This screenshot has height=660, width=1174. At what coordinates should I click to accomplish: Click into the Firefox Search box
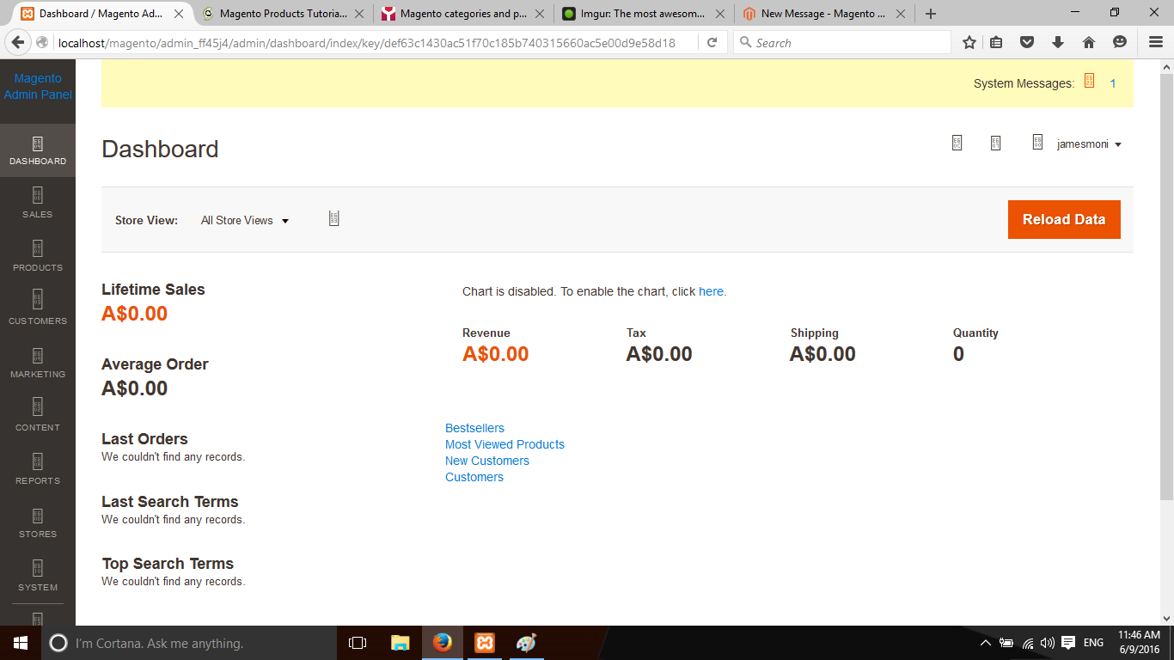[842, 42]
